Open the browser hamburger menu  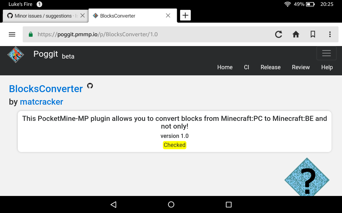click(12, 34)
